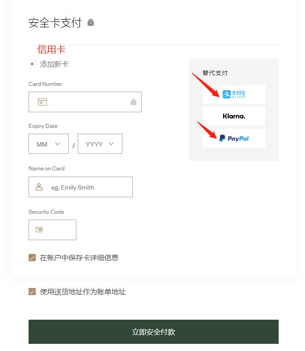Screen dimensions: 305x351
Task: Click the chevron arrow in the YYYY box
Action: (x=111, y=144)
